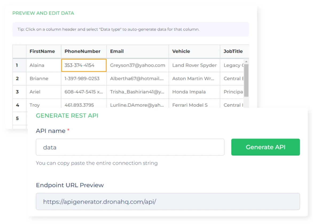313x224 pixels.
Task: Click the Generate API button
Action: tap(265, 147)
